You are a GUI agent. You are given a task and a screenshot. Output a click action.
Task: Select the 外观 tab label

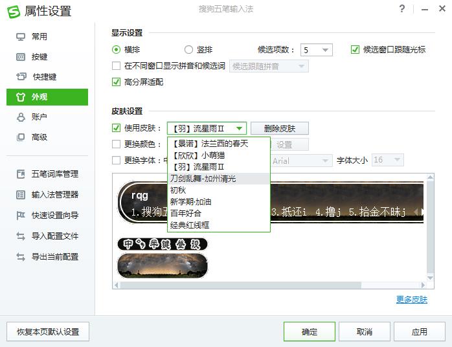click(40, 97)
